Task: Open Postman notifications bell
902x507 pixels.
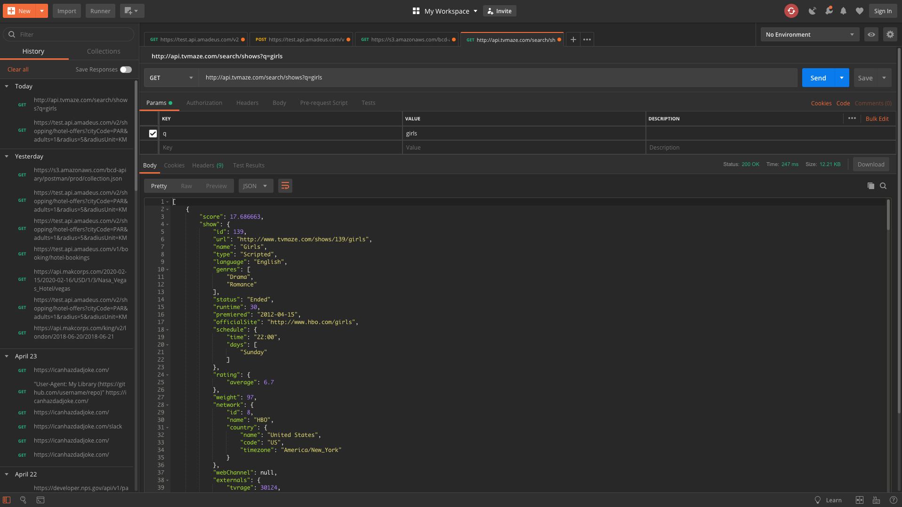Action: coord(843,11)
